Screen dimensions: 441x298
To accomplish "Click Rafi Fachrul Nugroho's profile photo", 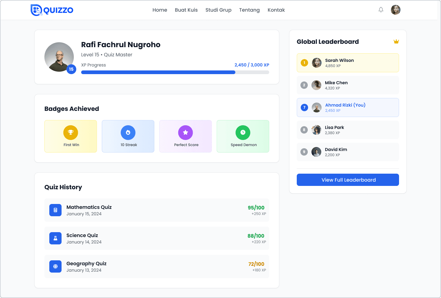I will (59, 57).
